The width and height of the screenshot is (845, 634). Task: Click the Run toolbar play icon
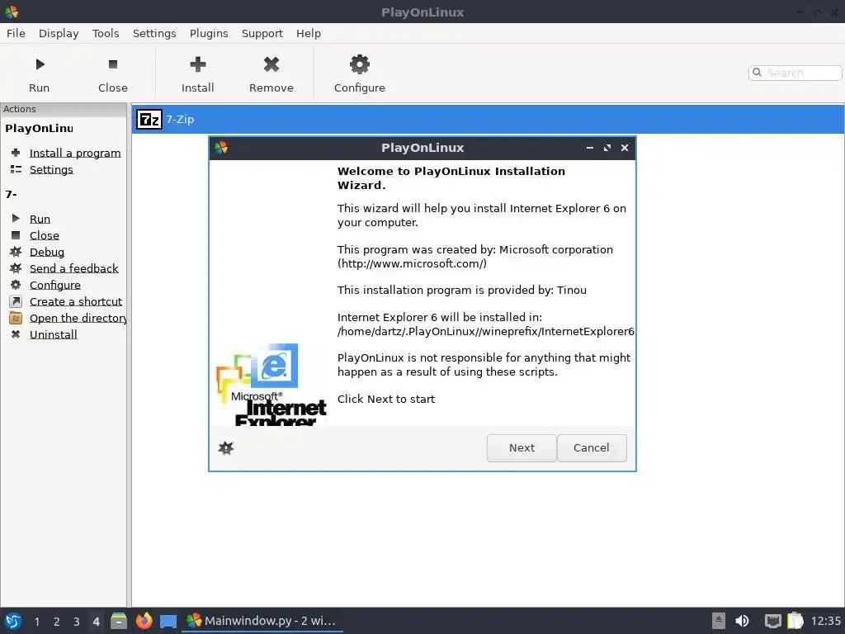(x=40, y=64)
